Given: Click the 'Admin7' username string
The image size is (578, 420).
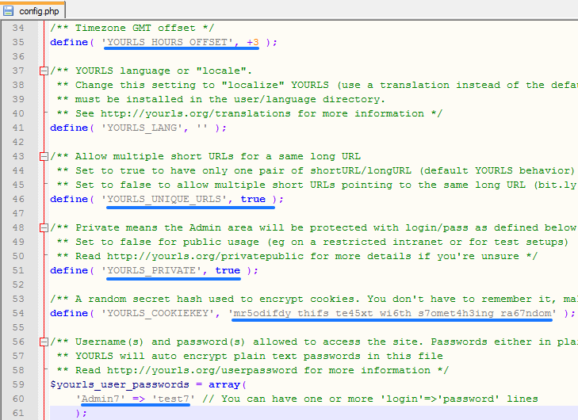Looking at the screenshot, I should click(x=101, y=399).
